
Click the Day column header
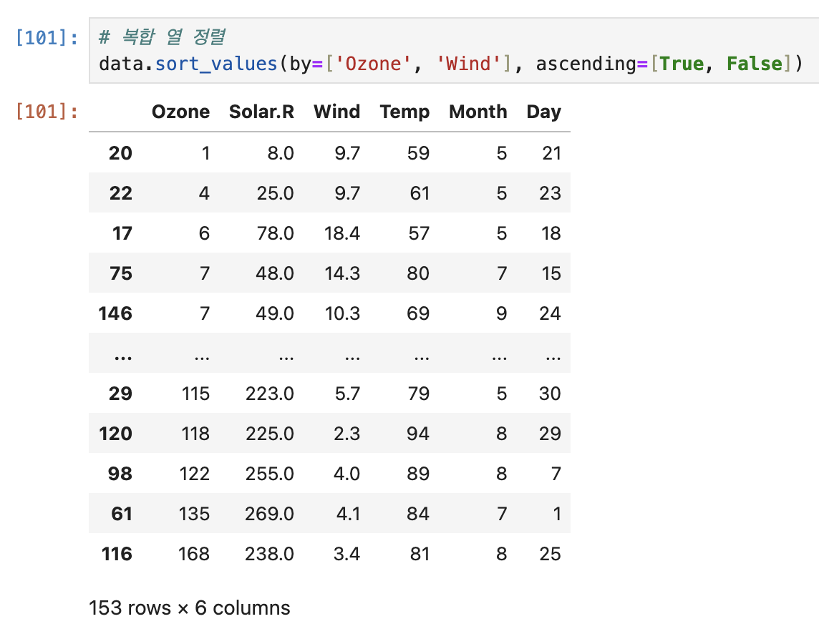[x=544, y=112]
